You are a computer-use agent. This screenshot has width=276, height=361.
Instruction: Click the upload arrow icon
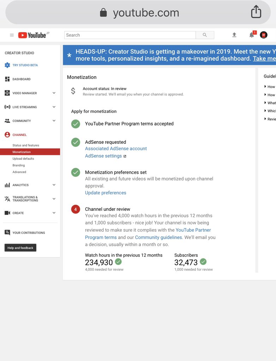pyautogui.click(x=234, y=35)
